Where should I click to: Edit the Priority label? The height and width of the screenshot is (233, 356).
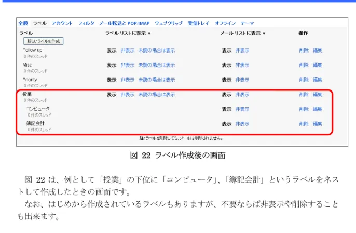pyautogui.click(x=318, y=80)
